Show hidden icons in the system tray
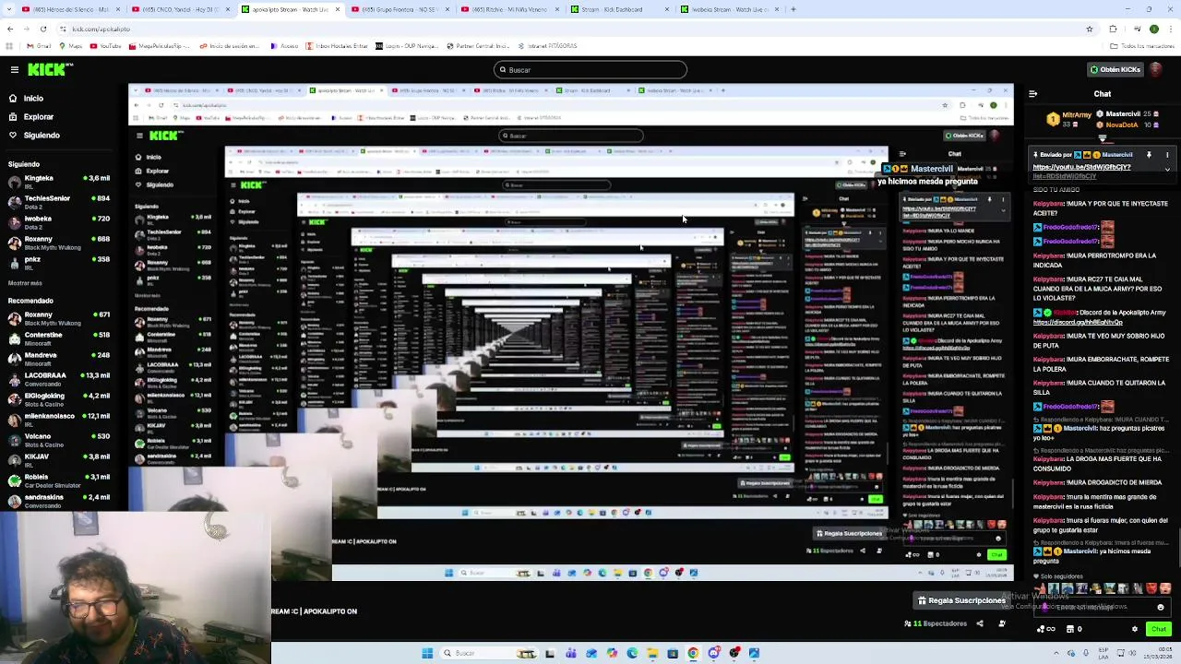The image size is (1181, 664). pyautogui.click(x=1055, y=653)
